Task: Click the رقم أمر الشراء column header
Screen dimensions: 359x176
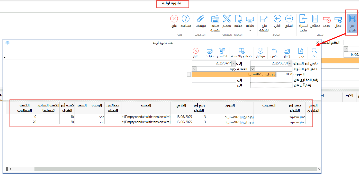Action: pos(199,108)
